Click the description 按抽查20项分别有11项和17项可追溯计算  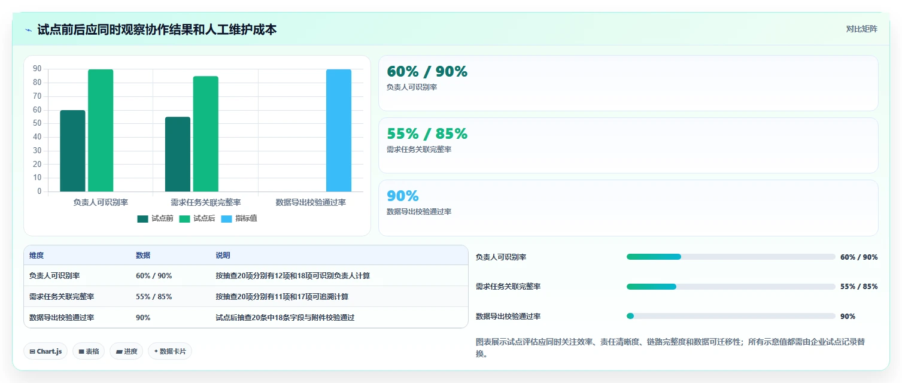282,297
